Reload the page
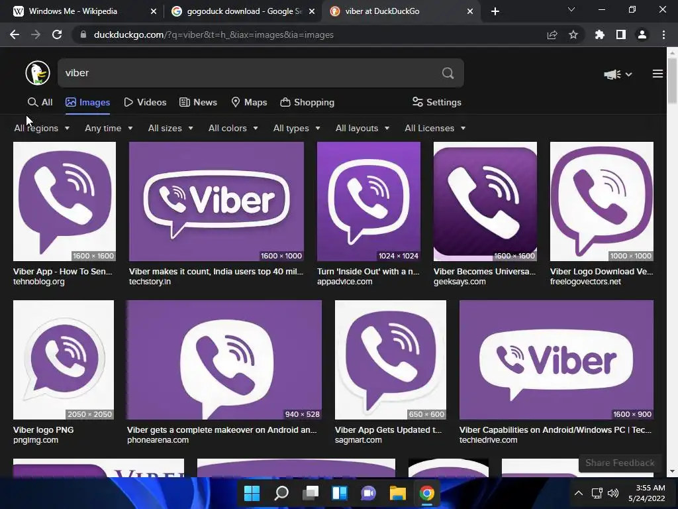678x509 pixels. pos(57,34)
